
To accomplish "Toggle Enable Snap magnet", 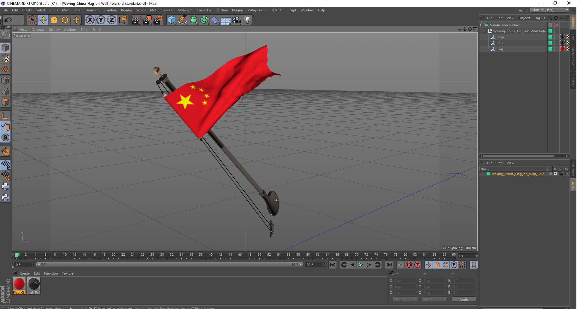I will pyautogui.click(x=5, y=152).
